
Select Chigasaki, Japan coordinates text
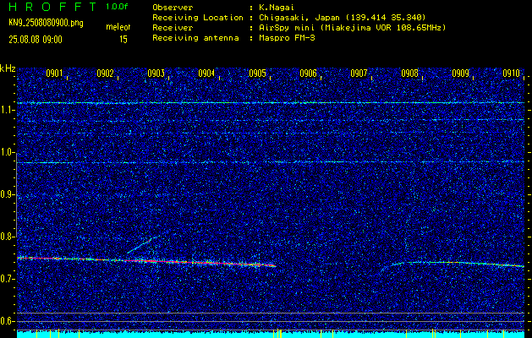[343, 18]
